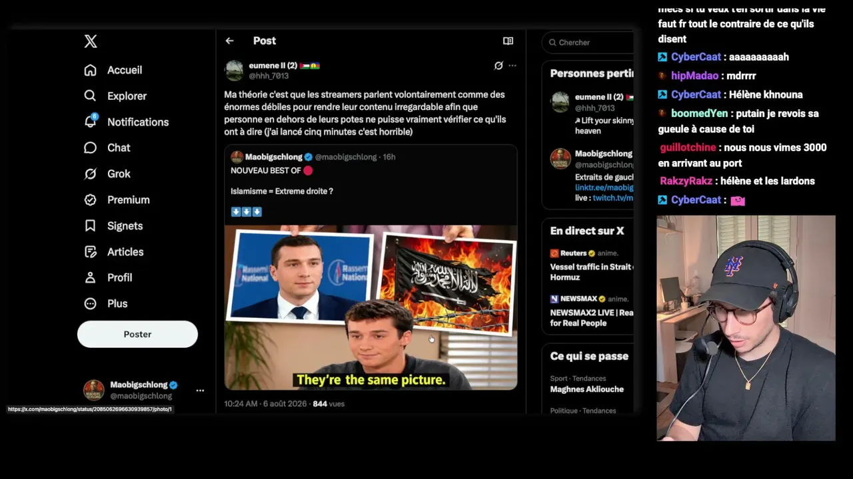The image size is (853, 479).
Task: Open the Reuters live broadcast about Vessel traffic
Action: pos(591,265)
